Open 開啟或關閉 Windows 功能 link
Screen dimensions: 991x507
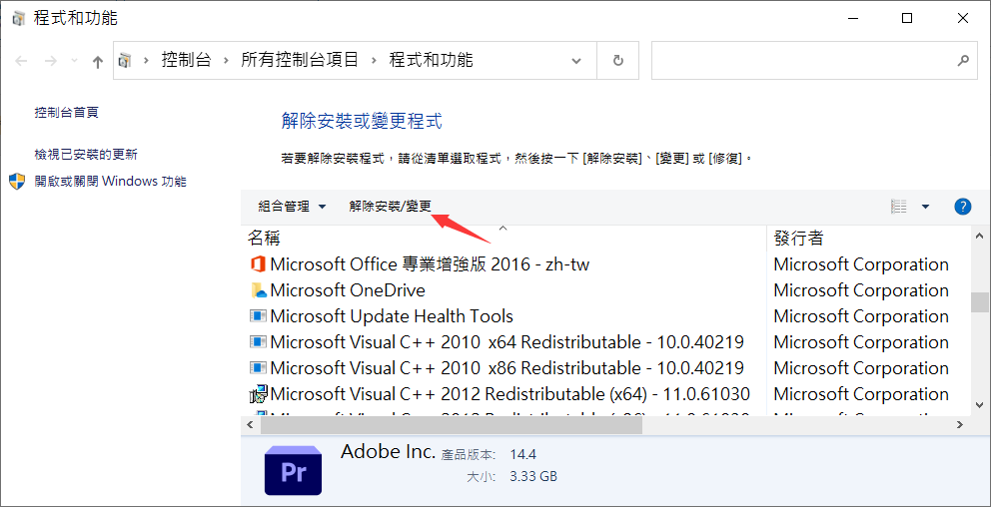111,182
